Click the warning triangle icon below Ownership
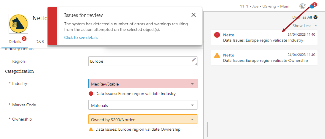Image resolution: width=325 pixels, height=139 pixels. 91,129
